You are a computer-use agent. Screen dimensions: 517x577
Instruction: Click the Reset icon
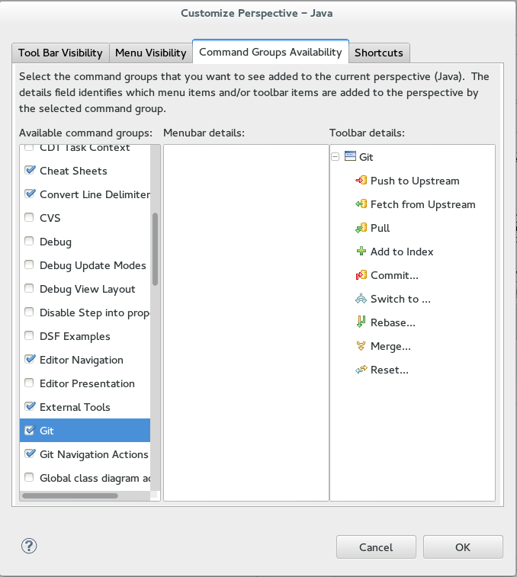[x=361, y=370]
